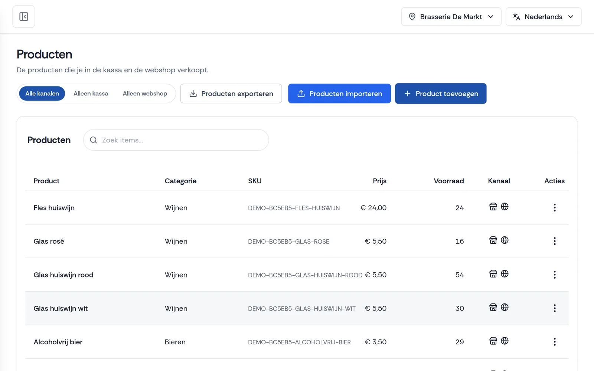Click Product toevoegen button
The height and width of the screenshot is (371, 594).
[441, 93]
